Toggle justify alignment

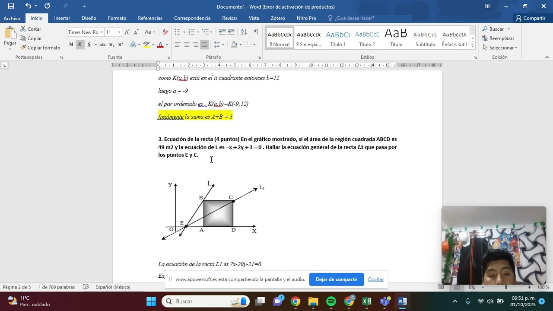tap(204, 44)
